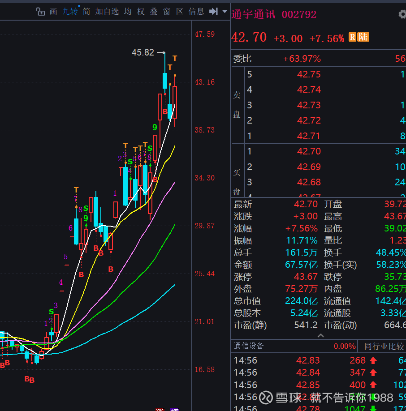This screenshot has height=411, width=406.
Task: Click the skip-to-end arrow icon in toolbar
Action: [214, 11]
